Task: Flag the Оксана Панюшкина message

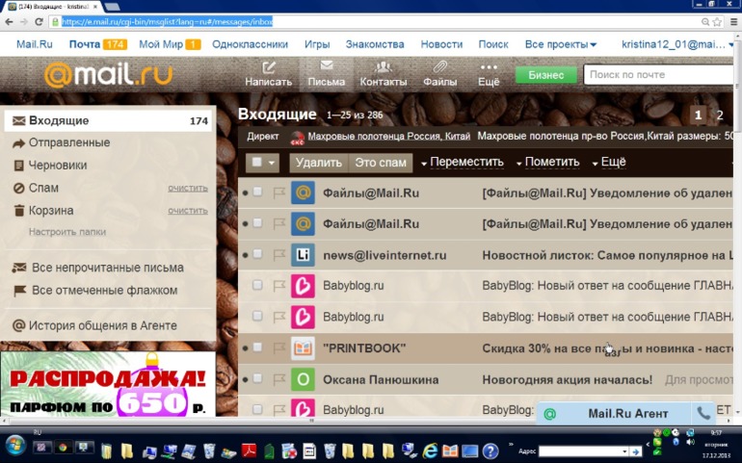Action: pos(278,379)
